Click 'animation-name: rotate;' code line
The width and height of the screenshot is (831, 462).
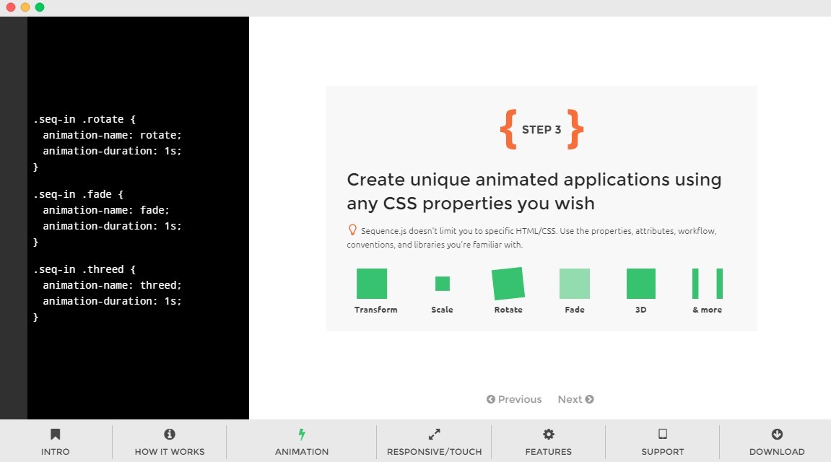[112, 135]
